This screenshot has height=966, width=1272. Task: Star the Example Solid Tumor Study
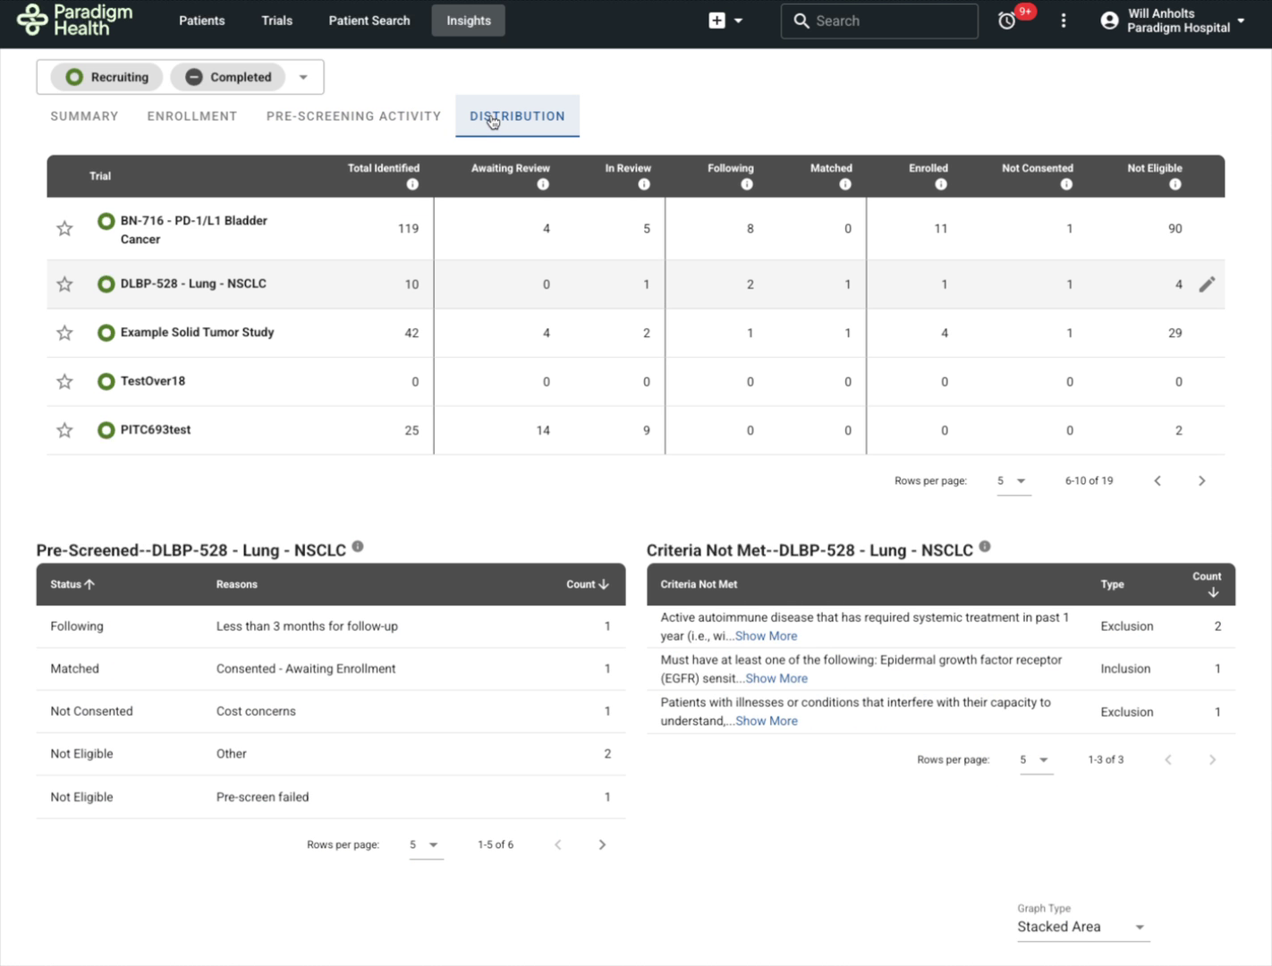click(64, 333)
